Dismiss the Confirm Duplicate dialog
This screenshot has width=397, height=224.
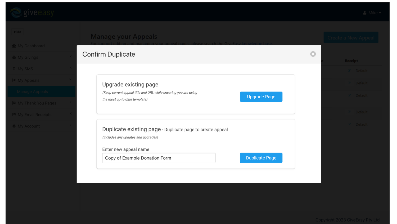point(313,54)
